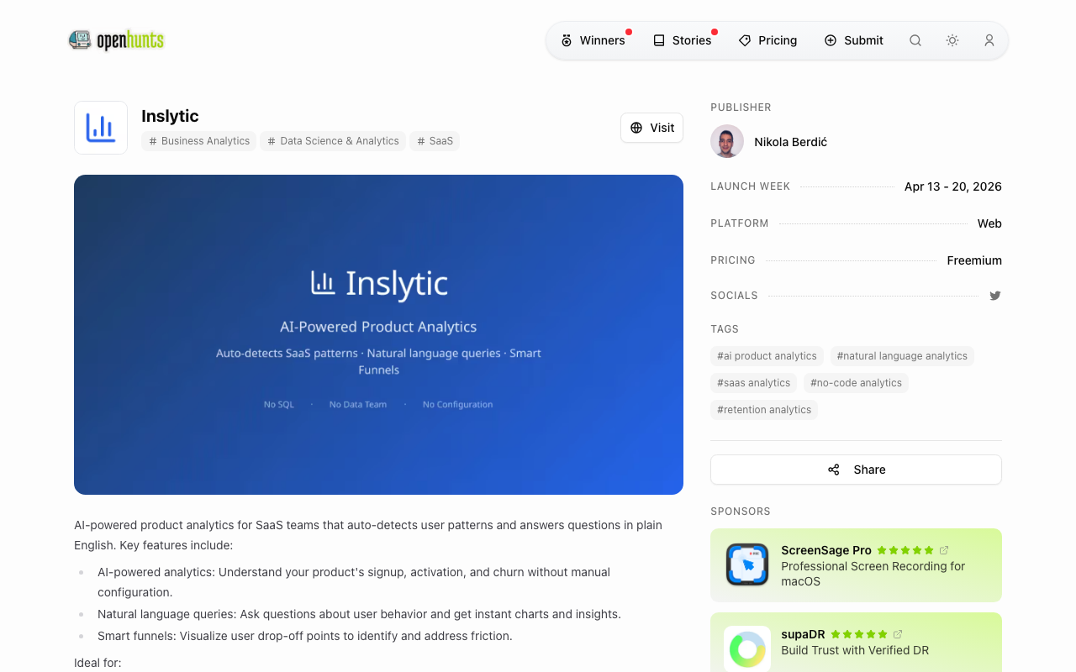Viewport: 1076px width, 672px height.
Task: Open ScreenSage Pro sponsor title
Action: tap(826, 550)
